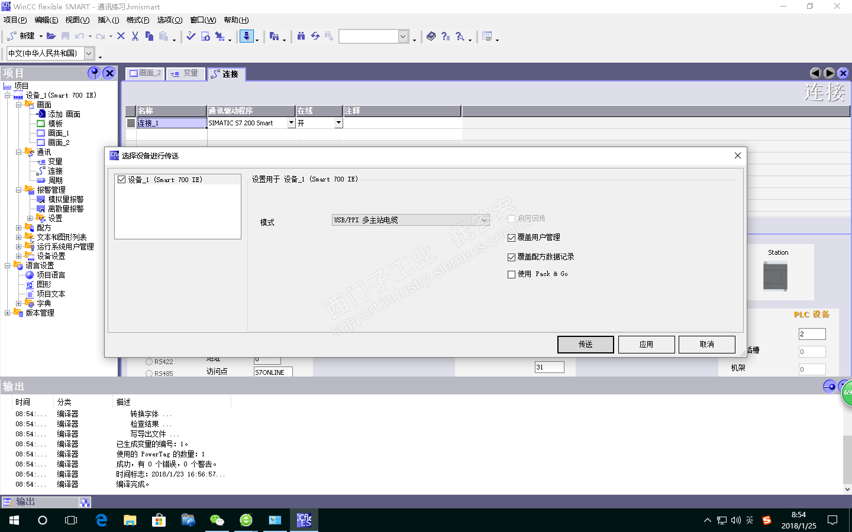The height and width of the screenshot is (532, 852).
Task: Click the S7ONLINE access point field
Action: (x=273, y=372)
